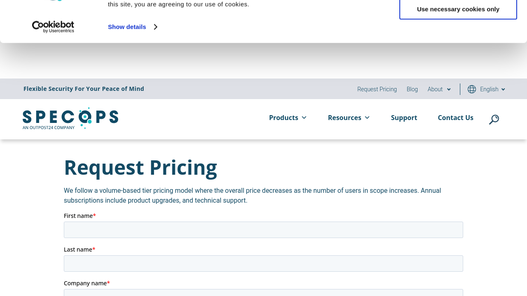Visit the Blog link

pyautogui.click(x=412, y=89)
